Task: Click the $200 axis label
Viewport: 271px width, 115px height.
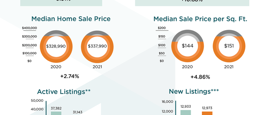Action: coord(162,28)
